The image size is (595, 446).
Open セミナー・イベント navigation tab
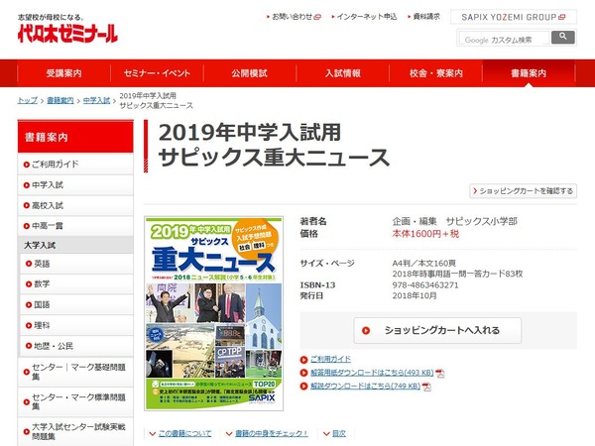click(157, 73)
